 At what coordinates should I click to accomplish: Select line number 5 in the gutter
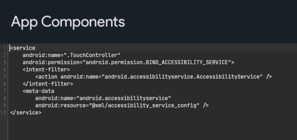click(4, 77)
